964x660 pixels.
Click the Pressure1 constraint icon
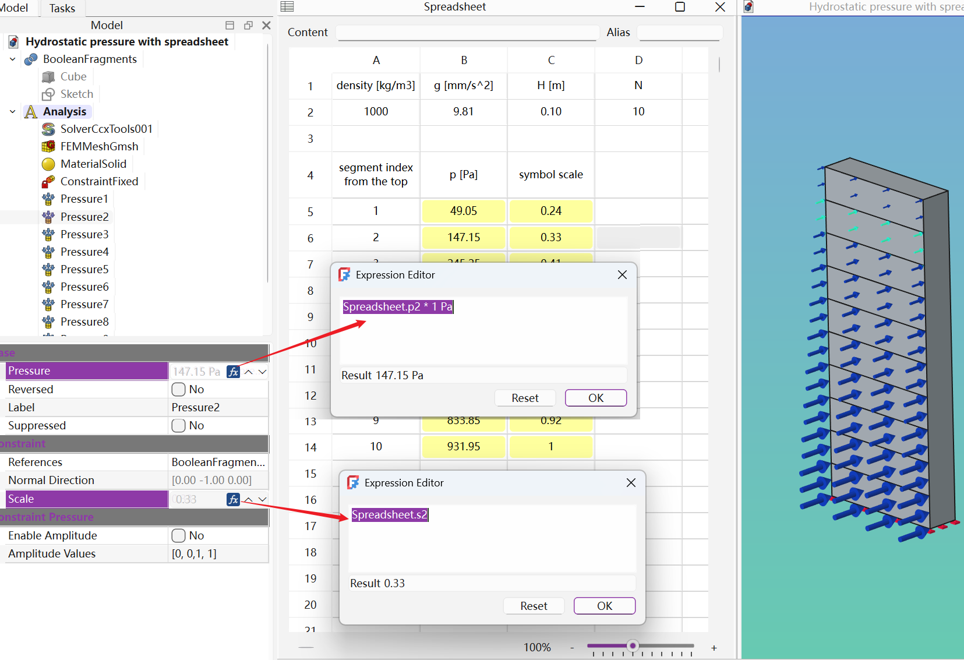pyautogui.click(x=48, y=199)
